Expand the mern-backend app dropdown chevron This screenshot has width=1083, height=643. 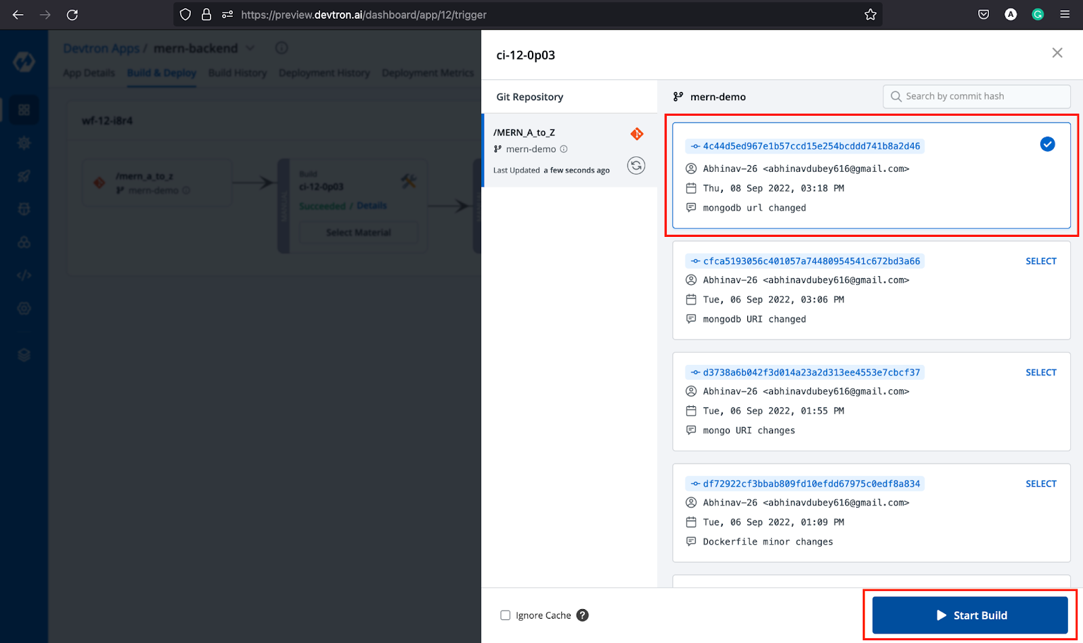coord(250,48)
